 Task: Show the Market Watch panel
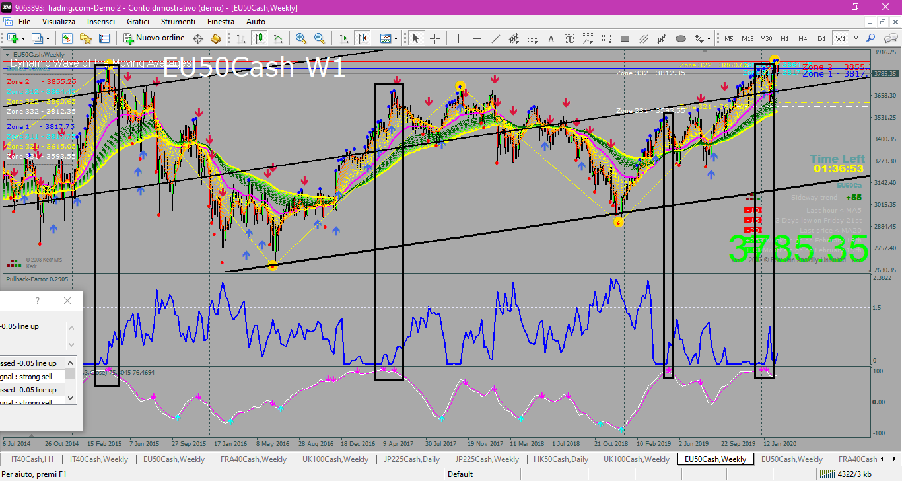tap(67, 38)
